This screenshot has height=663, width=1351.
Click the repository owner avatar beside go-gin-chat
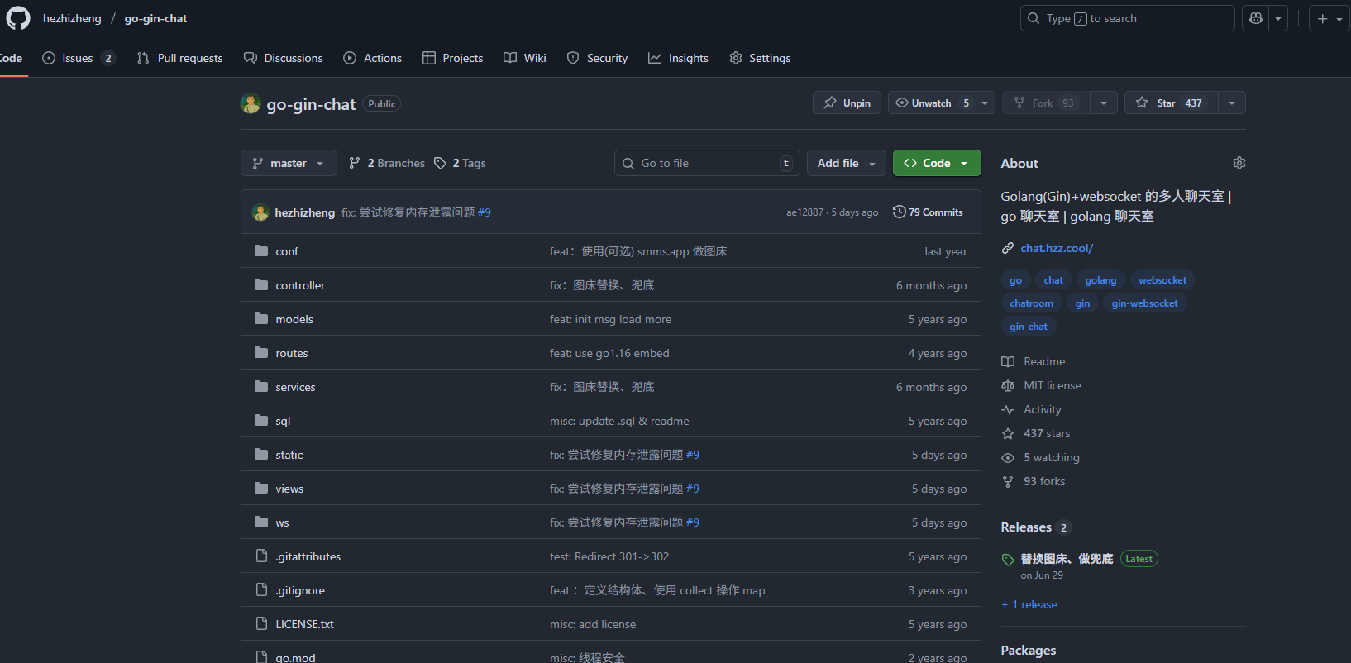point(251,103)
